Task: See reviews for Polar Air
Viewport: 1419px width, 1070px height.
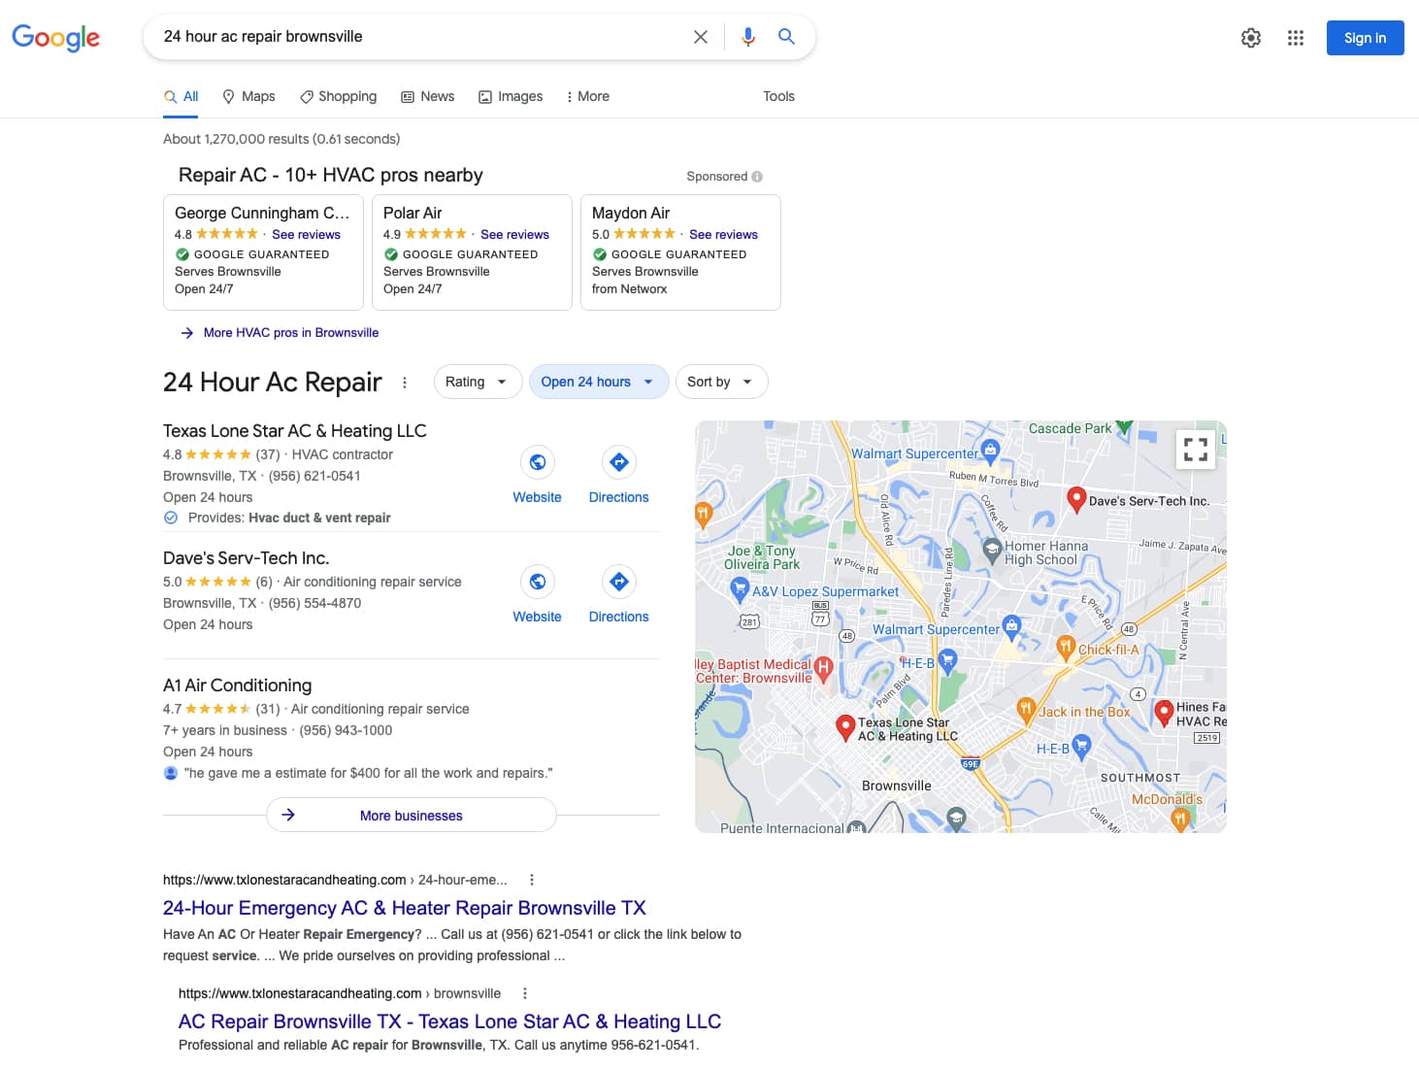Action: [x=515, y=234]
